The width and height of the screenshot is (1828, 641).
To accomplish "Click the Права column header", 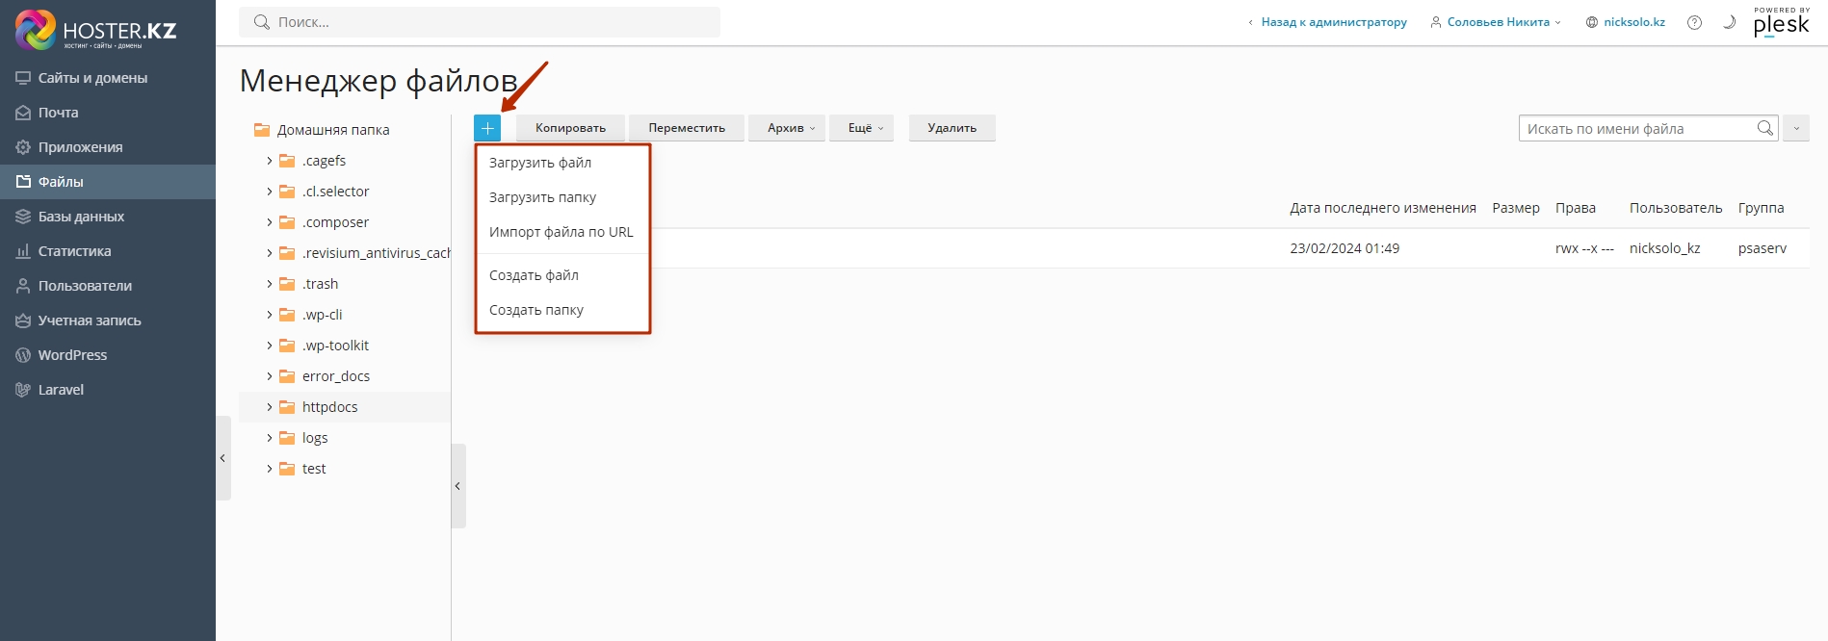I will (x=1576, y=208).
